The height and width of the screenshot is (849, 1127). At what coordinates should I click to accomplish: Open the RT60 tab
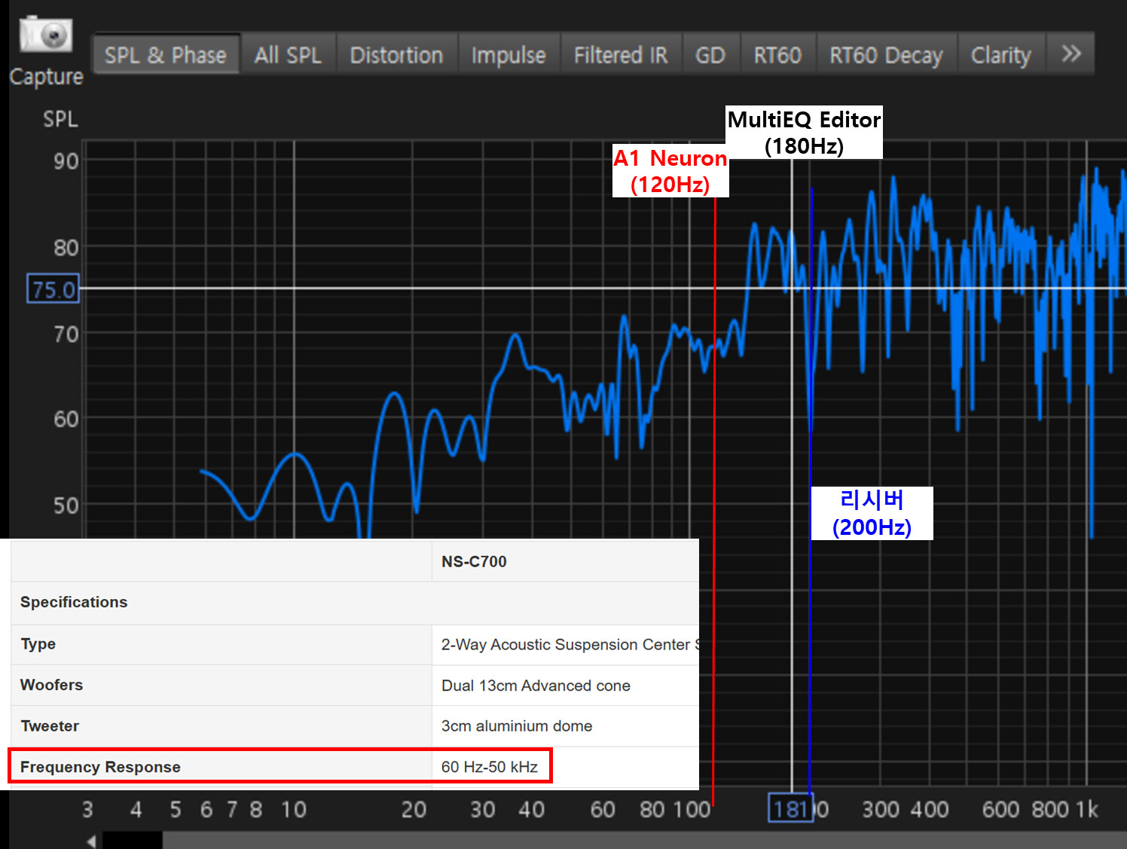pyautogui.click(x=777, y=55)
